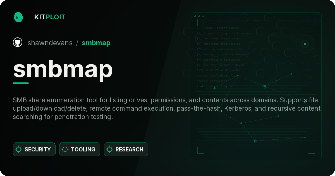The height and width of the screenshot is (176, 335).
Task: Click the 'resolving threat graph' terminal line
Action: coord(218,39)
